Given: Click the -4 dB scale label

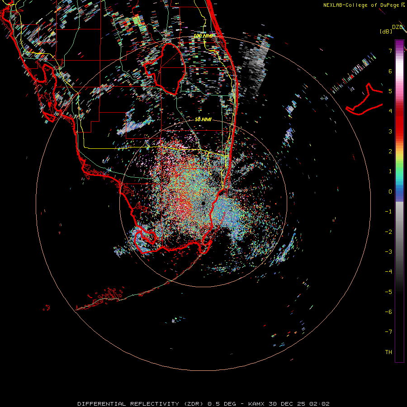Looking at the screenshot, I should tap(388, 271).
